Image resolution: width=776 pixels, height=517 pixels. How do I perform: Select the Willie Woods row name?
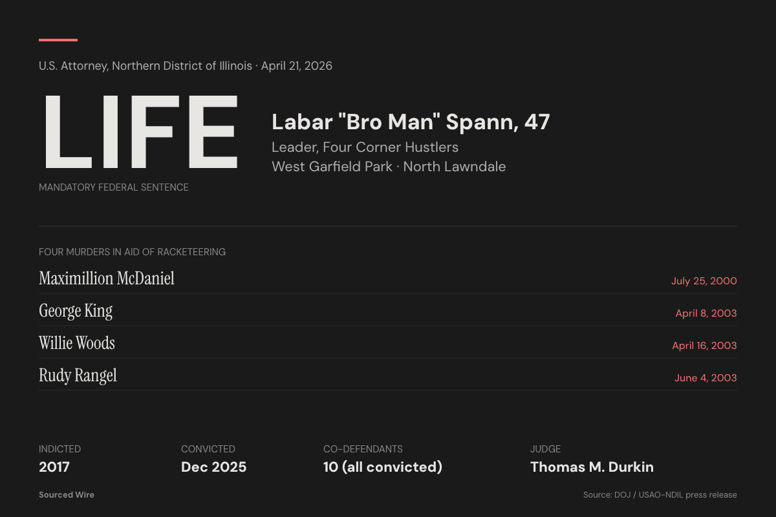77,343
